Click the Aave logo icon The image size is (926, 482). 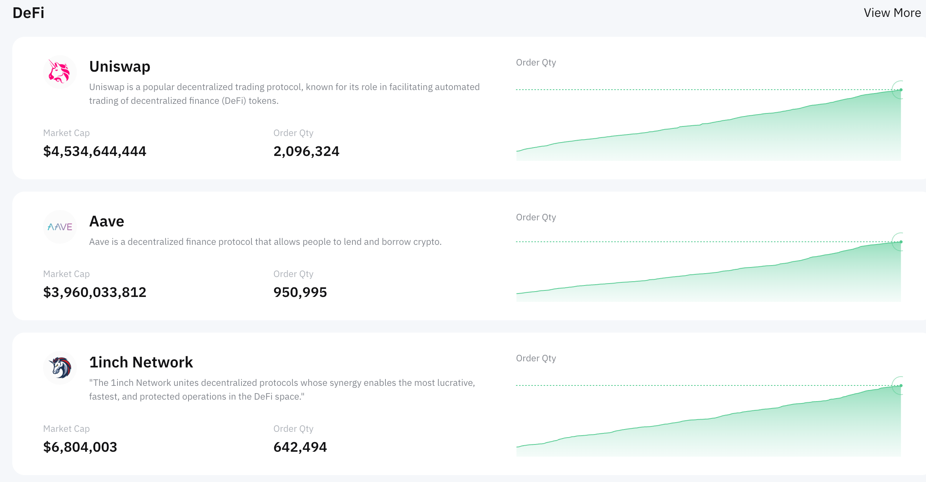[x=60, y=227]
